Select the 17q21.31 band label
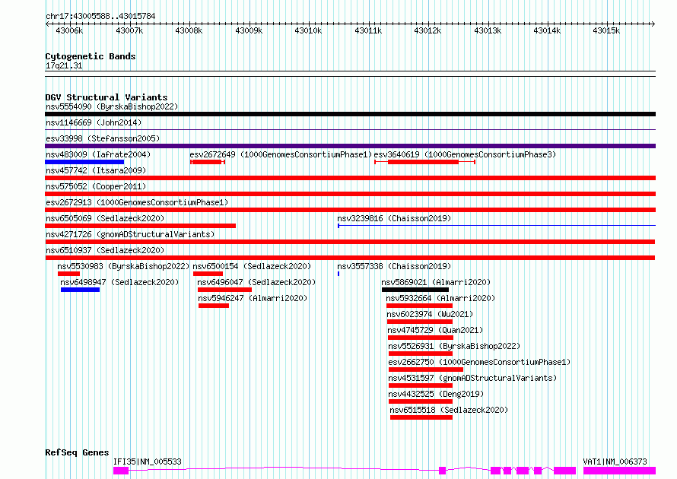This screenshot has height=479, width=677. coord(64,65)
